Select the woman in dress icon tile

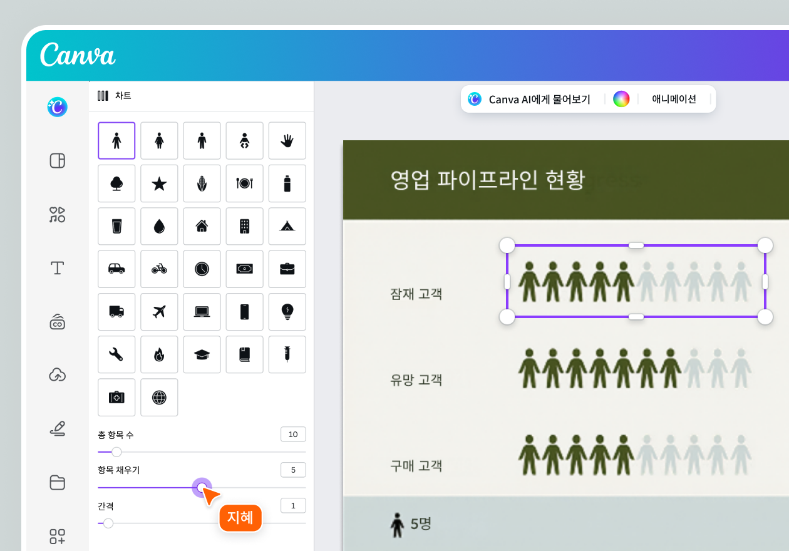click(159, 141)
